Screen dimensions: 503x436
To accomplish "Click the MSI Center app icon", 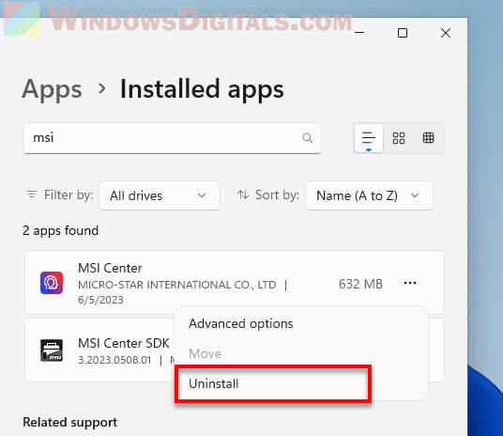I will [52, 283].
